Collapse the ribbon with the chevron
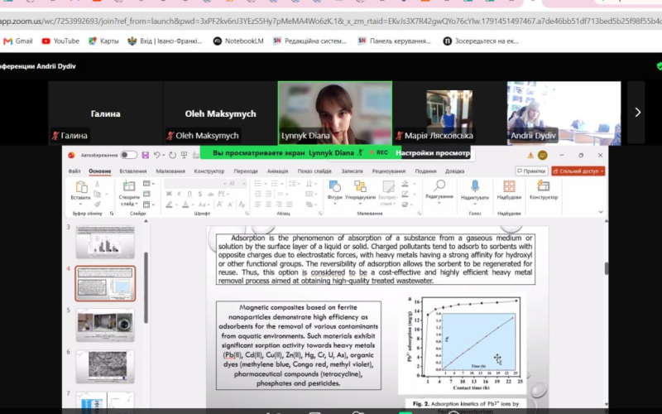This screenshot has width=662, height=414. pos(601,212)
